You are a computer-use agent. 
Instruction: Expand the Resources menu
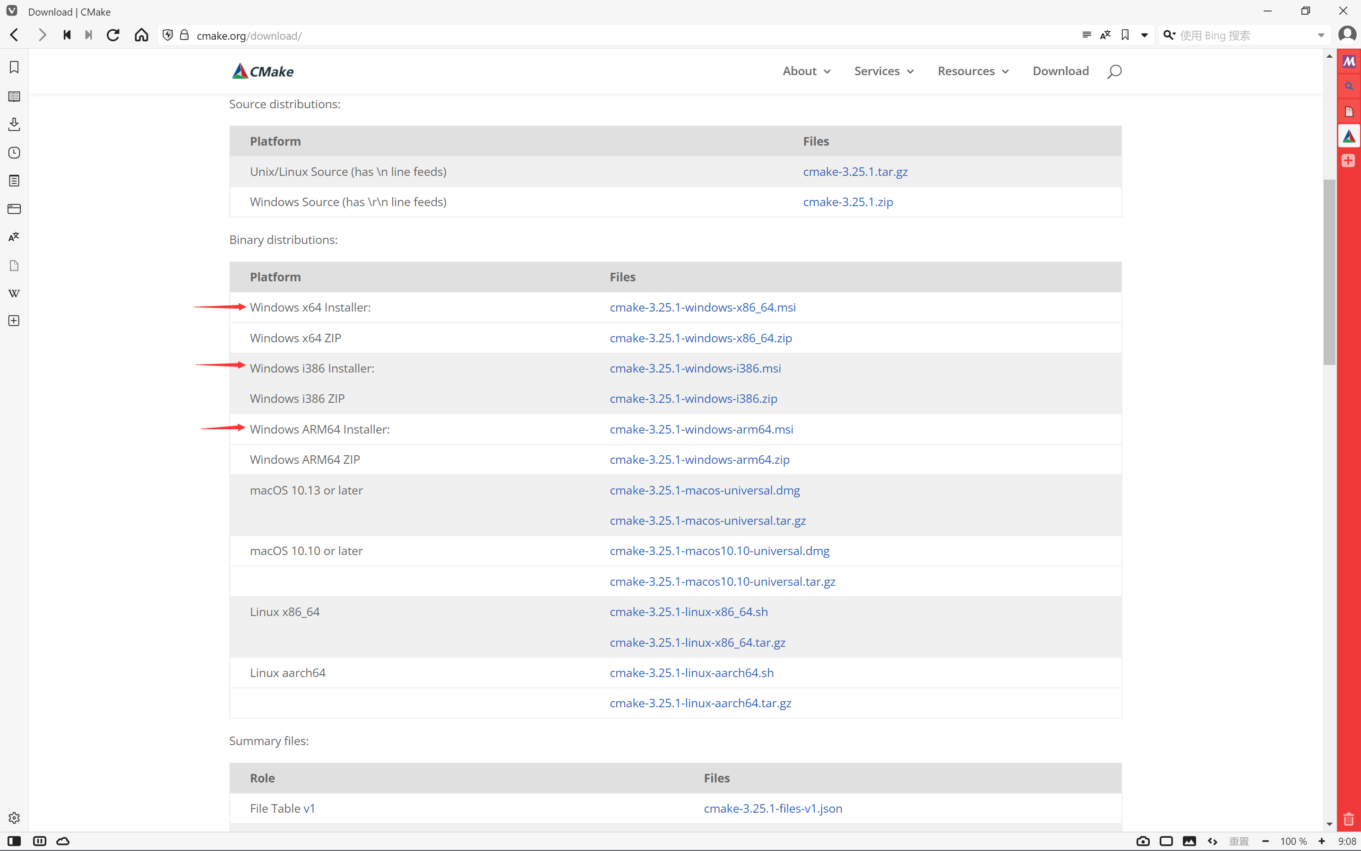coord(973,71)
